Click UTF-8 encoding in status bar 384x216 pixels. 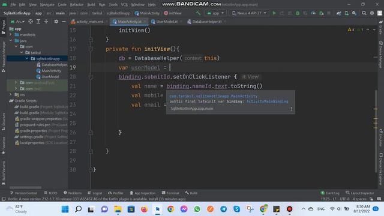tap(344, 199)
